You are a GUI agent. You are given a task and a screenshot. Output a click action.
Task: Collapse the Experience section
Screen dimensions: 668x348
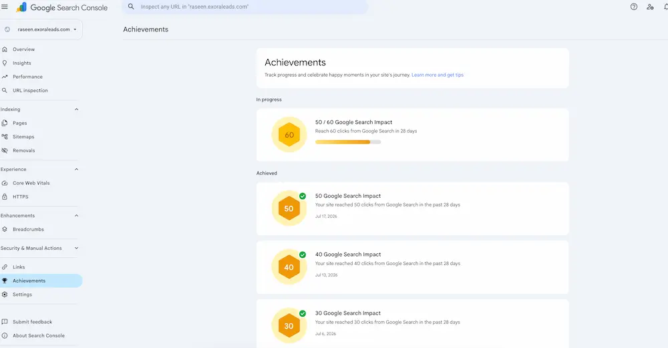(x=77, y=170)
